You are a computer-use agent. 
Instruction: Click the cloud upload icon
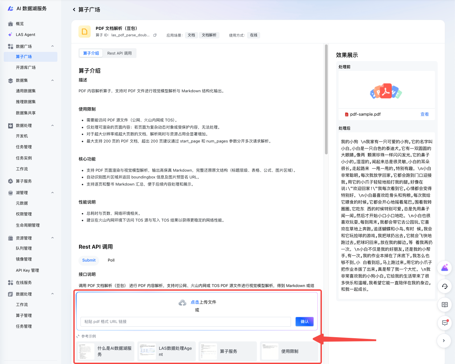pyautogui.click(x=183, y=303)
